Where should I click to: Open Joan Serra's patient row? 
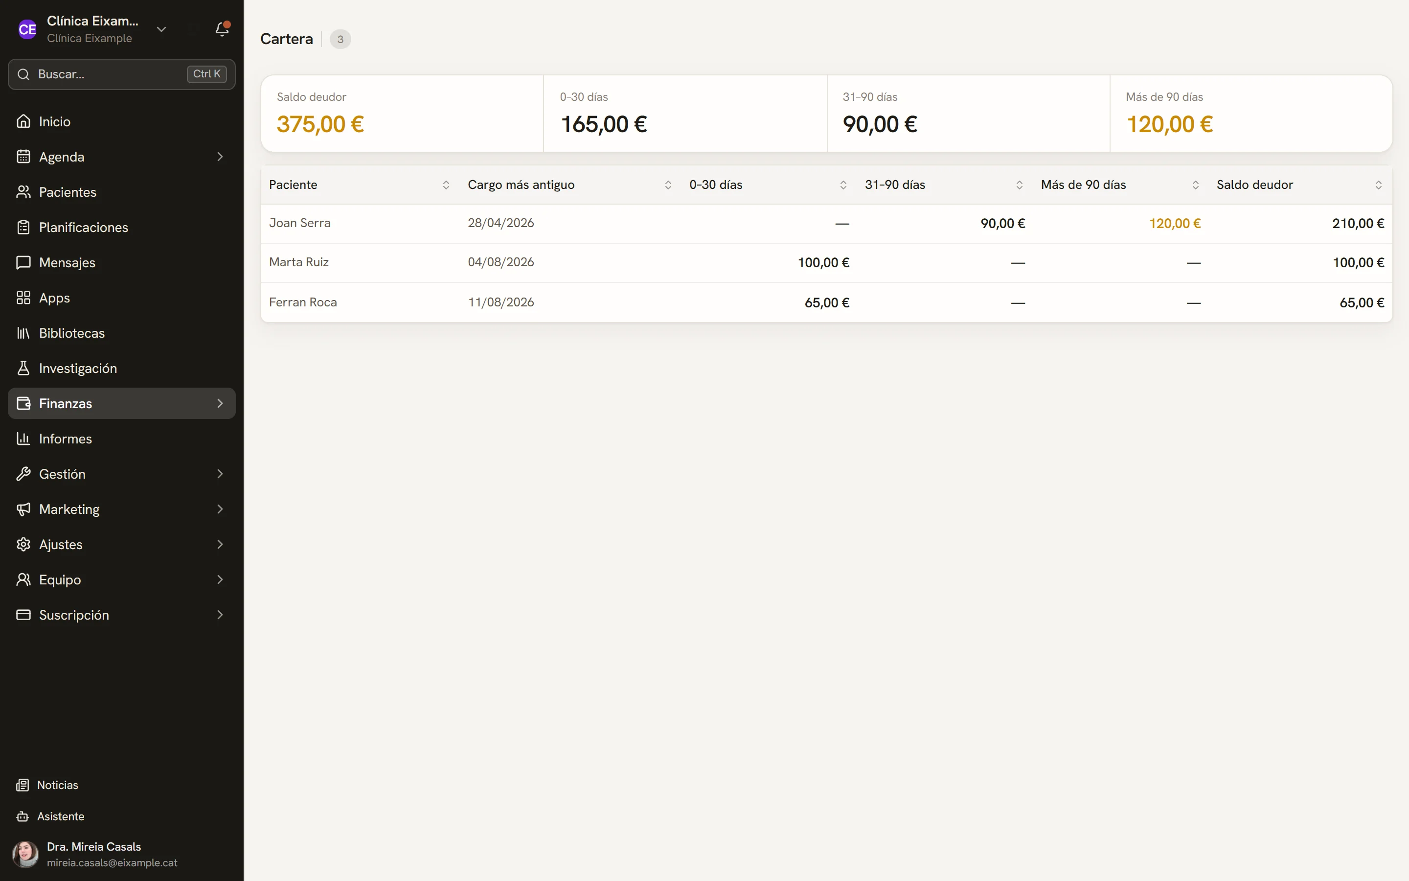pos(826,223)
